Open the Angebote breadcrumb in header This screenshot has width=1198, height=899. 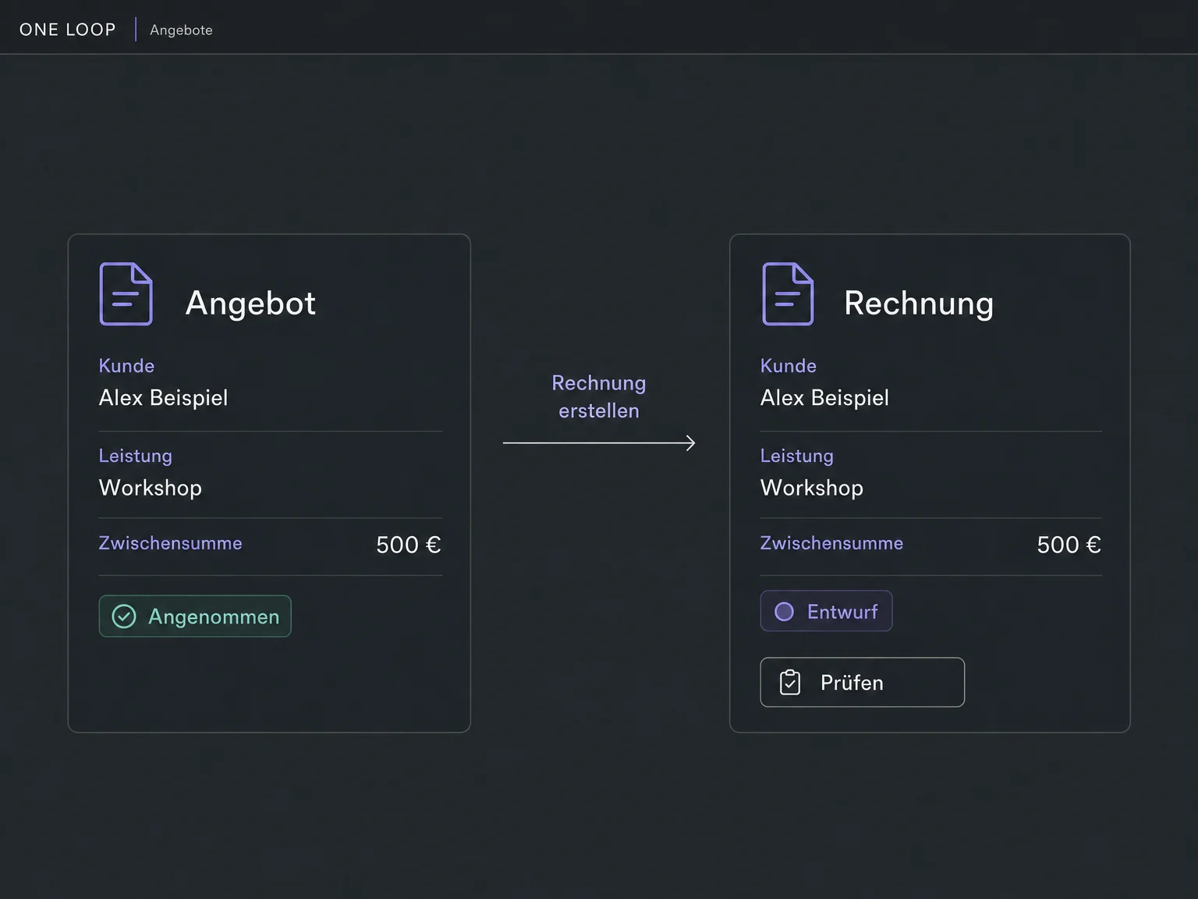coord(181,30)
